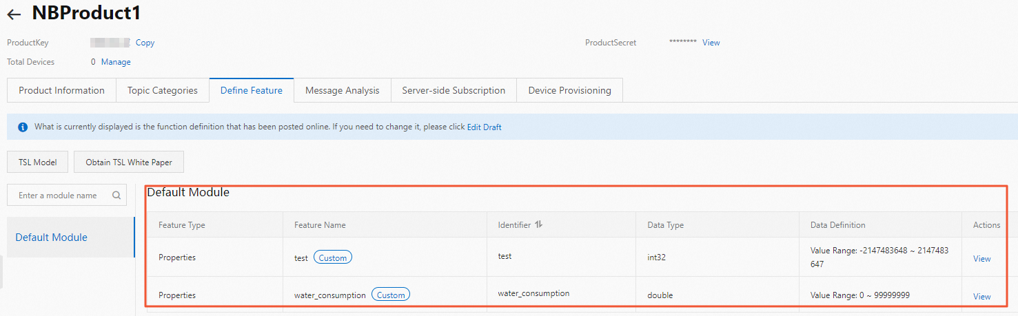Copy the ProductKey value

(145, 43)
